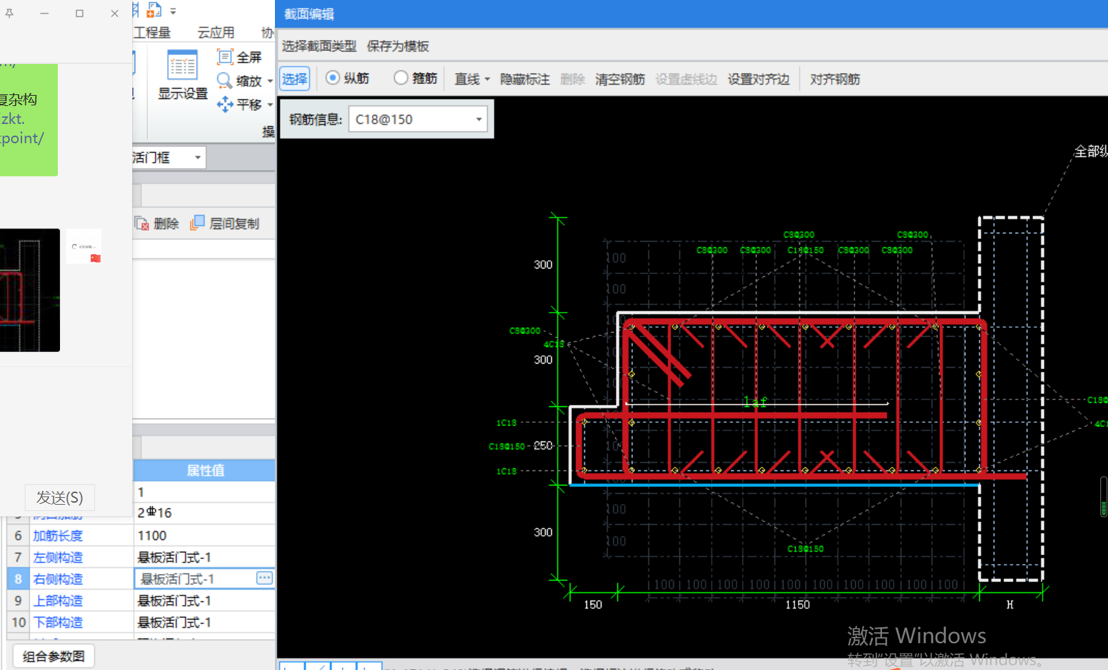The height and width of the screenshot is (670, 1108).
Task: Open the section drawing thumbnail in chat
Action: [x=30, y=290]
